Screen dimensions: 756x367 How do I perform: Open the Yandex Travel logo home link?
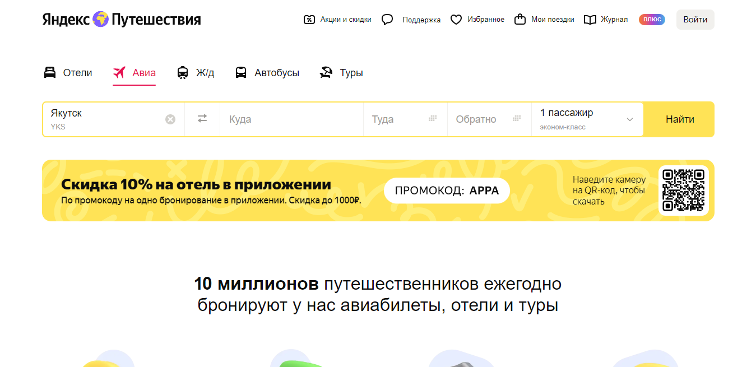(x=121, y=20)
